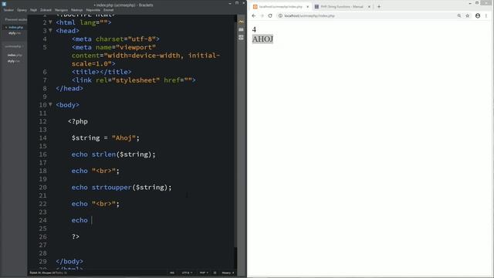Bookmark page with star icon
Screen dimensions: 494x278
(468, 15)
